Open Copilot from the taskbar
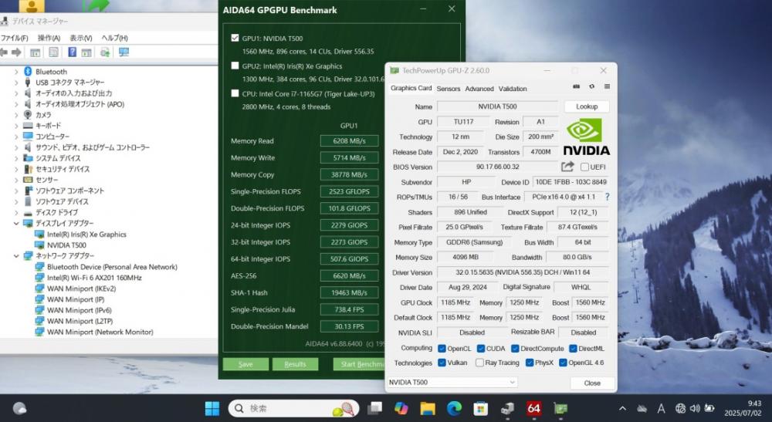 pos(401,408)
